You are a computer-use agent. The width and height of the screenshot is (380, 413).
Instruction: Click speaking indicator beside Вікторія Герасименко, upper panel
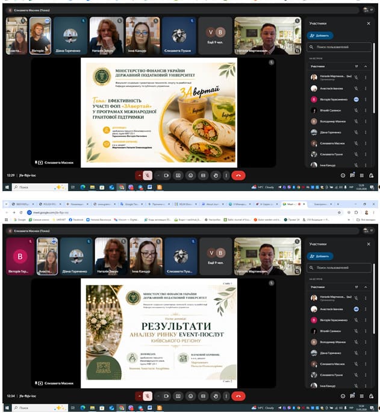tap(356, 99)
